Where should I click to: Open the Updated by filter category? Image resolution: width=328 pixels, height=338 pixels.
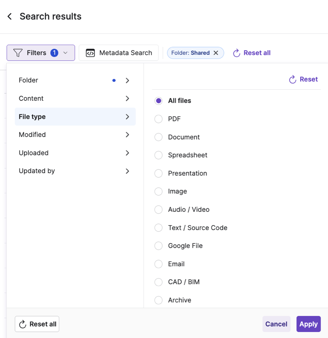(x=75, y=171)
